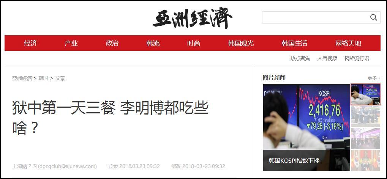Click the 更多 arrow in 图片新闻
Screen dimensions: 387x179
(374, 78)
